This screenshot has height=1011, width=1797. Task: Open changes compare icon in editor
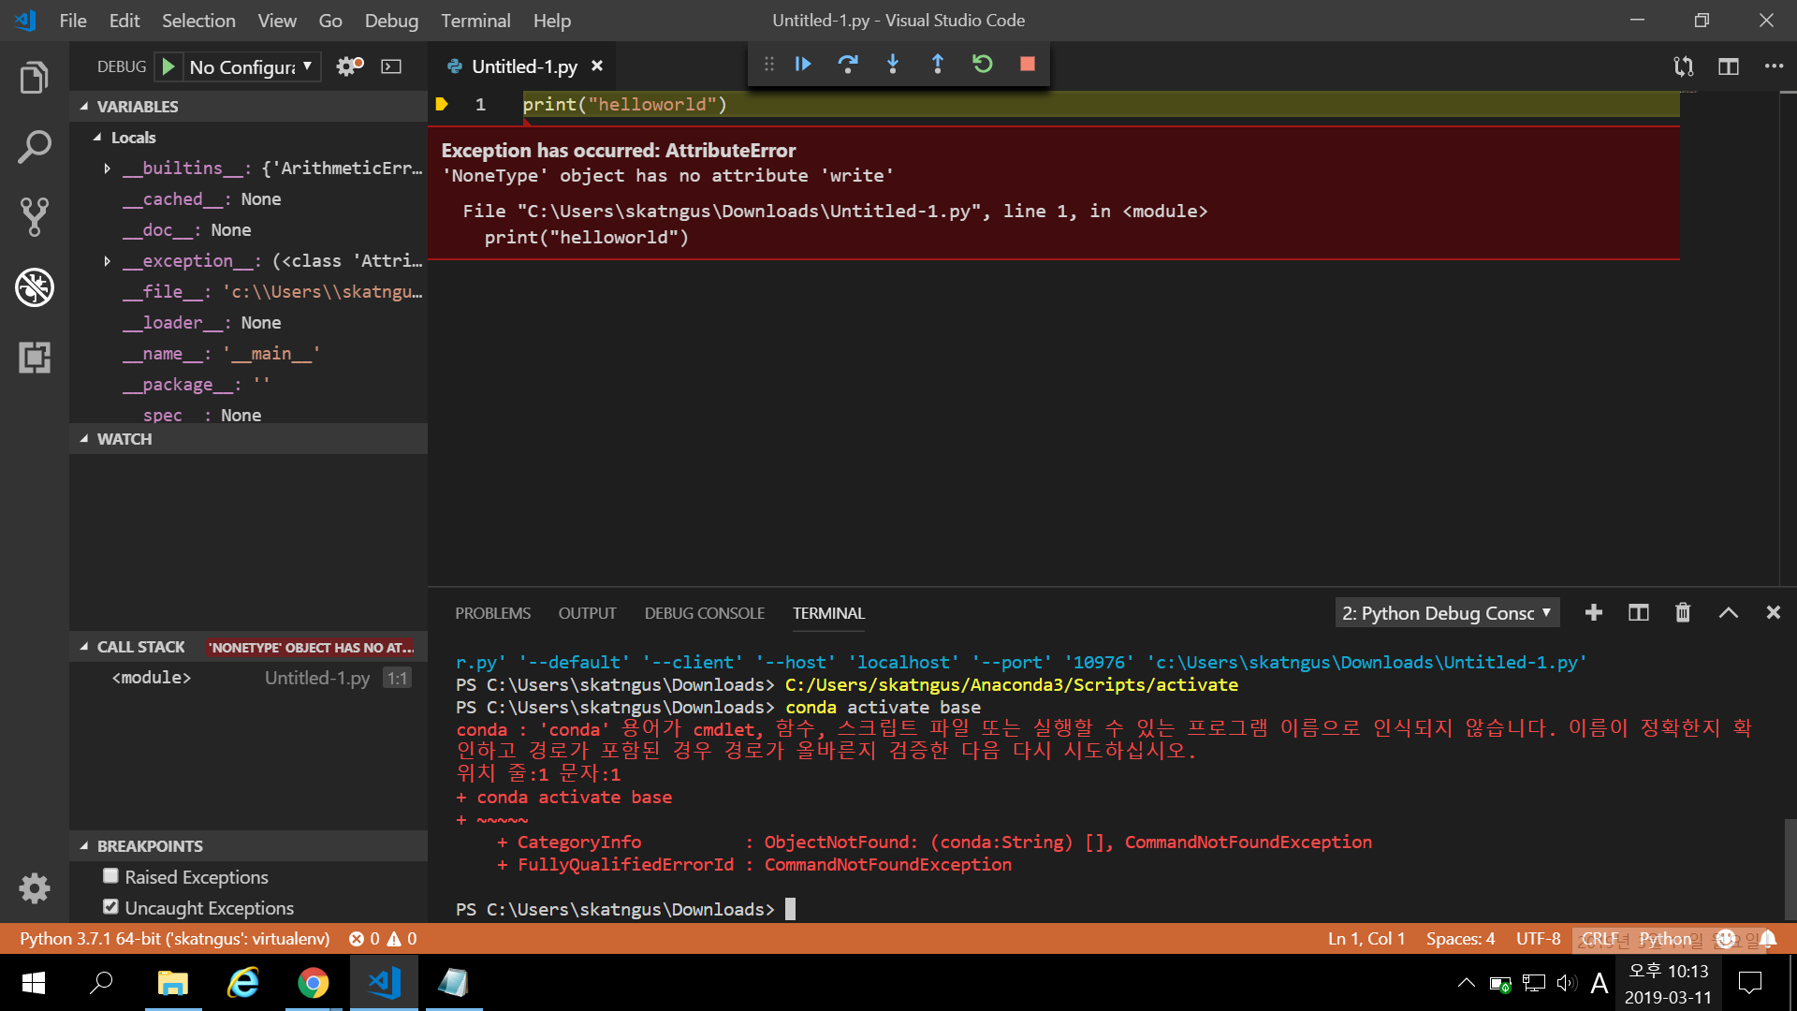point(1684,66)
